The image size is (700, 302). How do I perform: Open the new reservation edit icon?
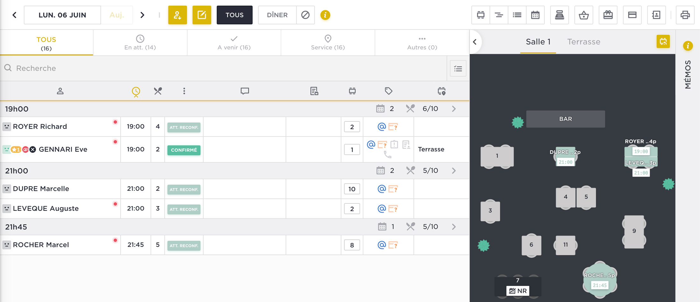coord(202,15)
